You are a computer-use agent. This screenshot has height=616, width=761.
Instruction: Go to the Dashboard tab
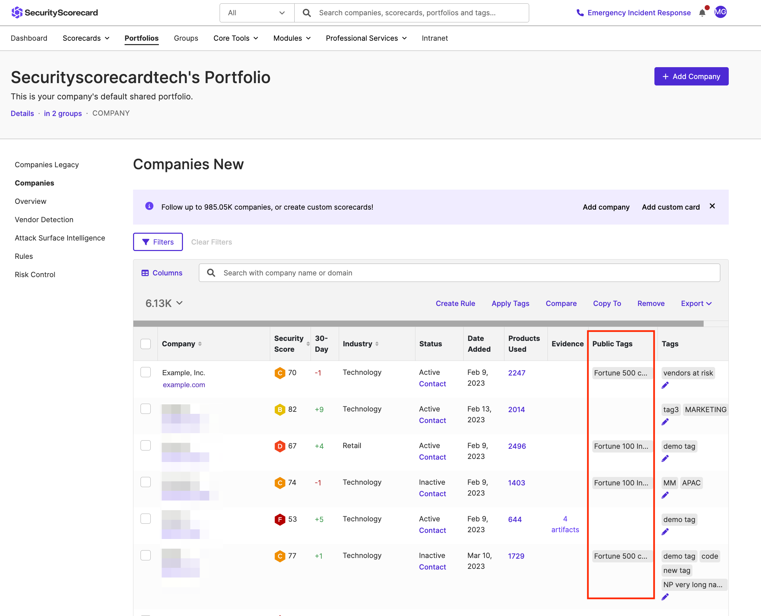[x=29, y=38]
